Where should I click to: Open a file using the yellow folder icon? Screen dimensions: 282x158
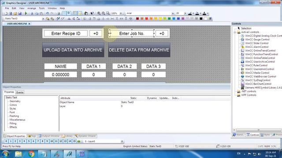tap(15, 14)
